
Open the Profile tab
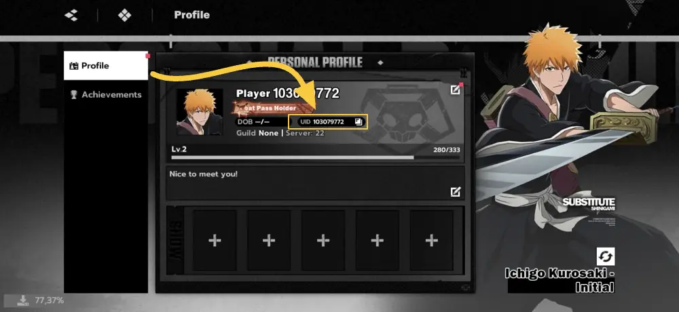coord(106,66)
